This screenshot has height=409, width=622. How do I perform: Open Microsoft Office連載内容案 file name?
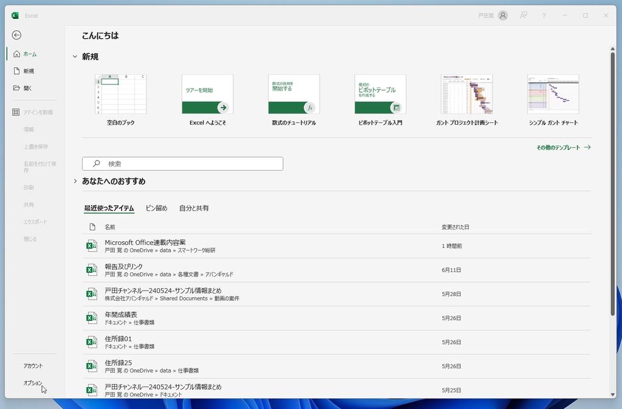(x=145, y=242)
